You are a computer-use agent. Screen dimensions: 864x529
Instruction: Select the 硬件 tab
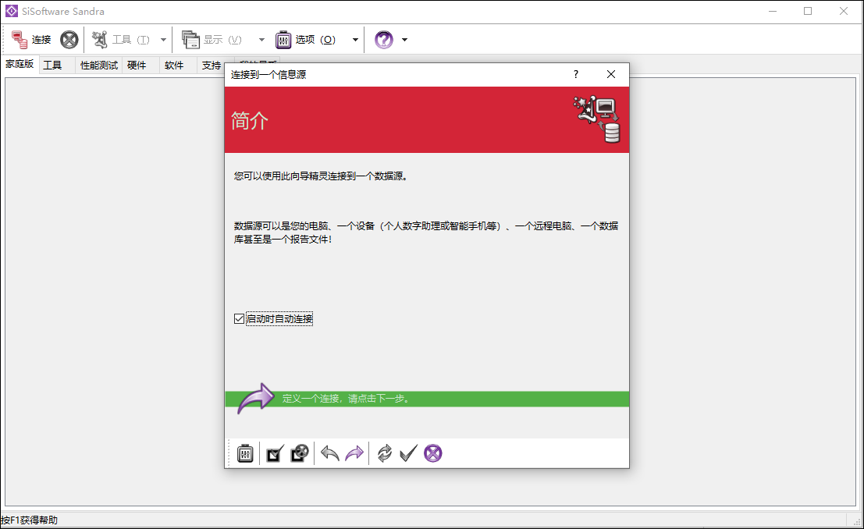coord(137,66)
